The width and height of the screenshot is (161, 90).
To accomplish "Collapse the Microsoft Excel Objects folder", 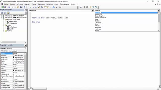I will point(3,19).
